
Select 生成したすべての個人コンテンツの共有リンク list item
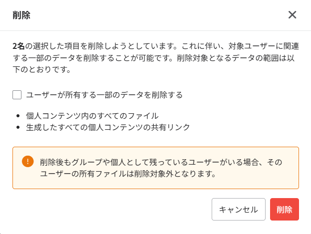108,127
